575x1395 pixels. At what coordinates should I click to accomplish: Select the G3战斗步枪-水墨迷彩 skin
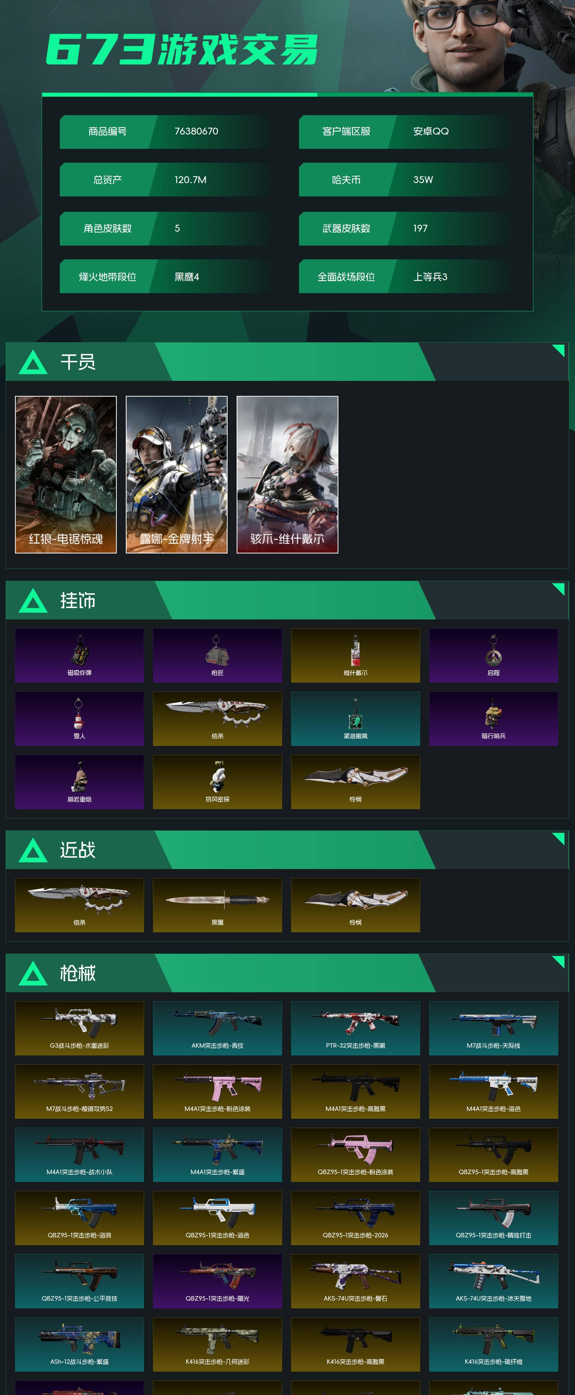click(79, 1028)
